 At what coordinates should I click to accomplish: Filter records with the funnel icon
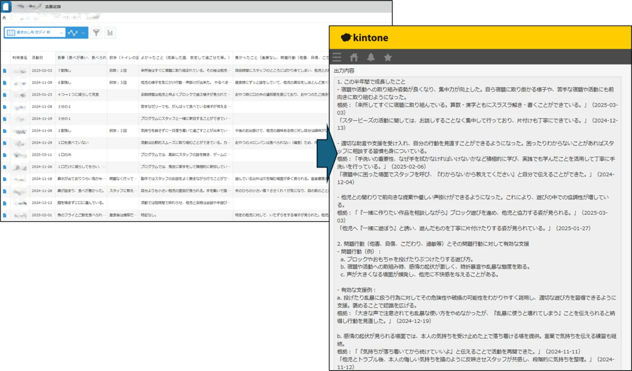pyautogui.click(x=96, y=32)
